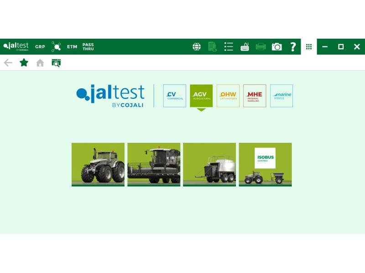Open the systems list icon
The image size is (365, 273).
(x=229, y=46)
